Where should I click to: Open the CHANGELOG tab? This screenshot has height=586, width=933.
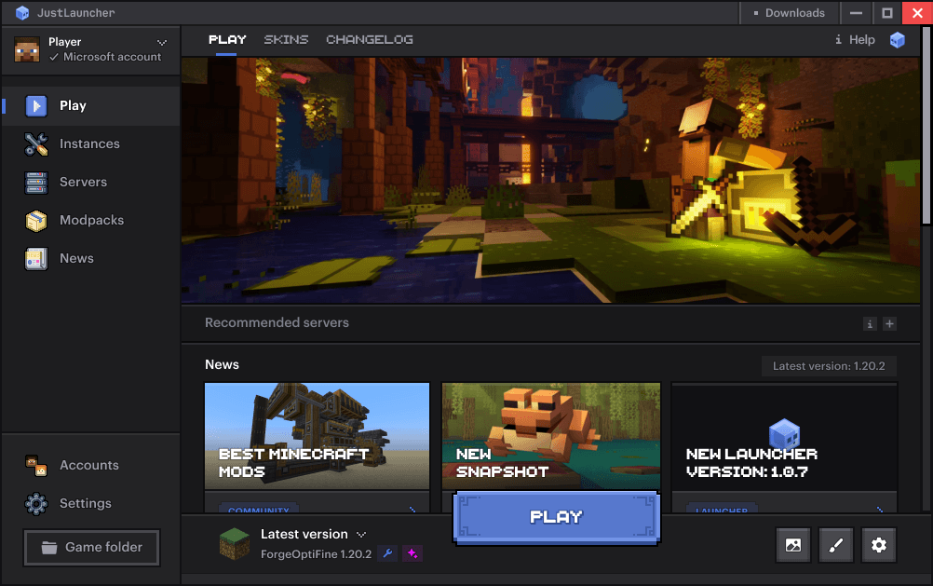370,40
